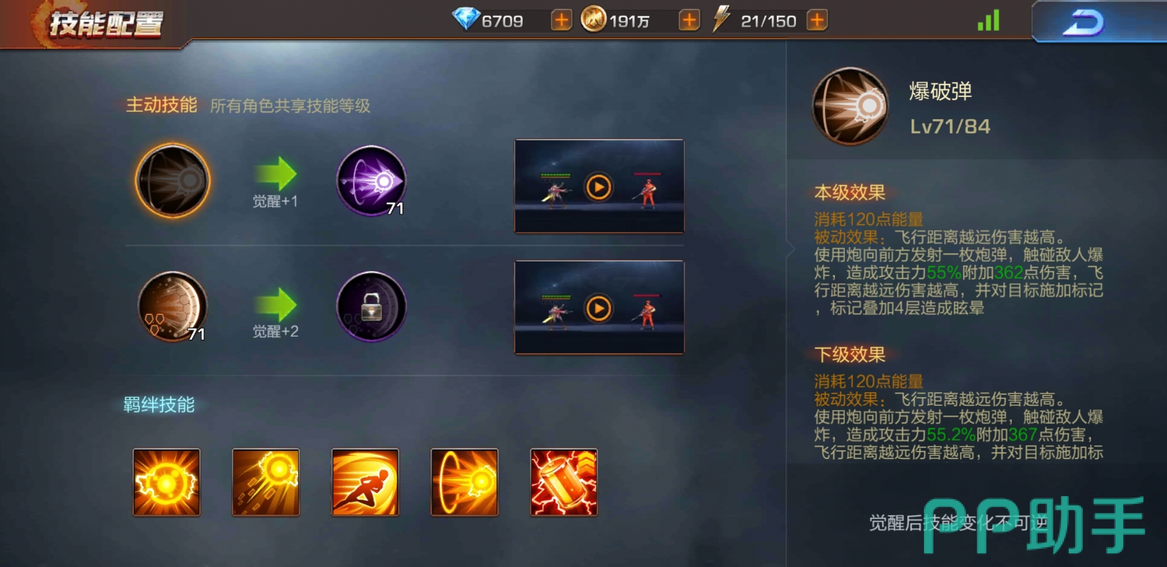This screenshot has height=567, width=1167.
Task: Click the 觉醒+2 green arrow
Action: [x=275, y=304]
